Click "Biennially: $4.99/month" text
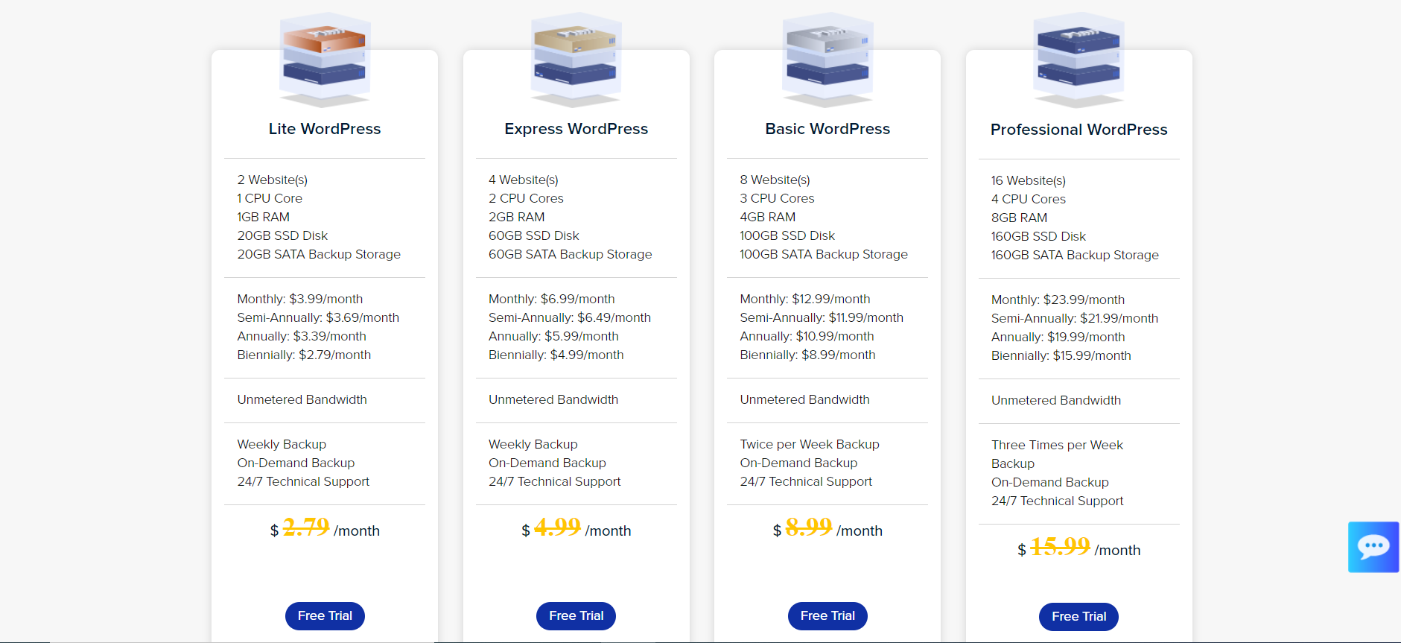Image resolution: width=1401 pixels, height=643 pixels. [x=556, y=355]
